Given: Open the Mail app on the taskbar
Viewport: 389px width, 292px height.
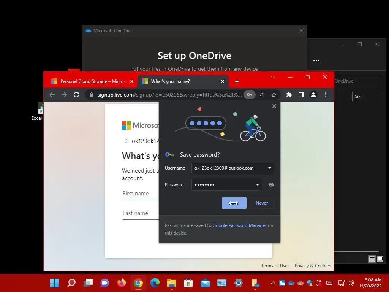Looking at the screenshot, I should click(x=205, y=283).
